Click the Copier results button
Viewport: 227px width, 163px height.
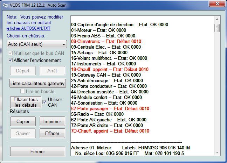click(23, 121)
